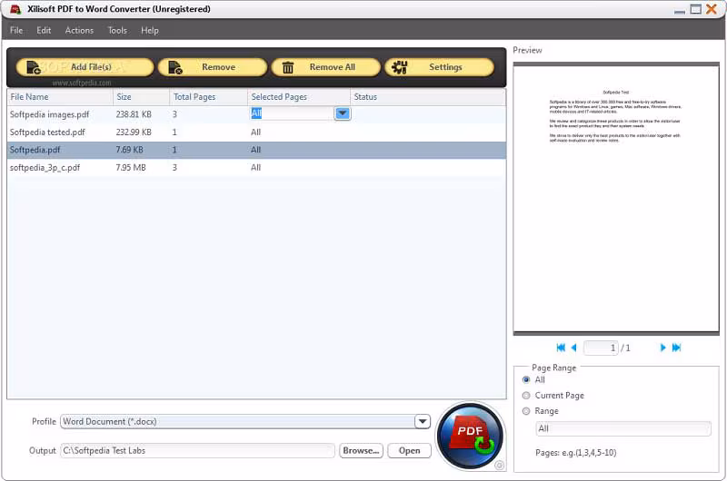Click the Remove All trash button
This screenshot has height=481, width=727.
[x=325, y=67]
